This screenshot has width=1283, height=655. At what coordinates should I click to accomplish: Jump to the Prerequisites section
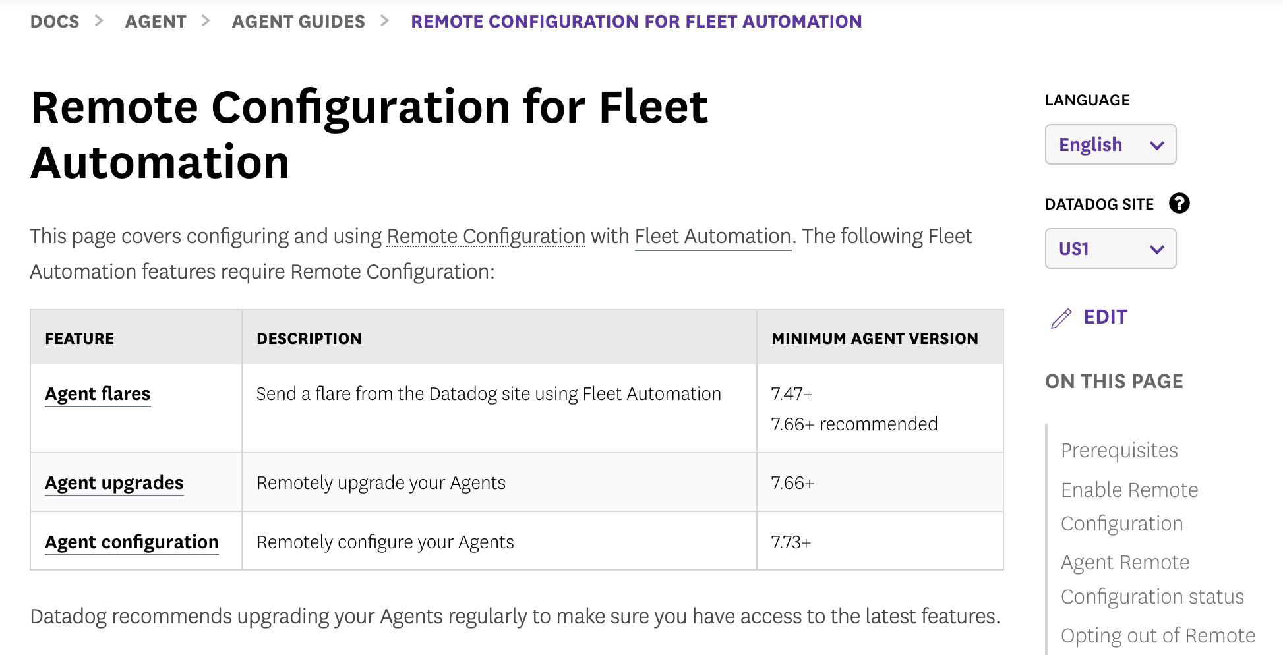1119,450
